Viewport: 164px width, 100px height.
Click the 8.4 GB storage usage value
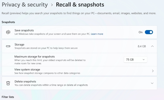(142, 46)
